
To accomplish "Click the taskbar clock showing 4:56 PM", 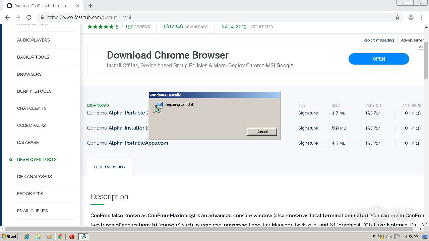I will click(x=412, y=237).
